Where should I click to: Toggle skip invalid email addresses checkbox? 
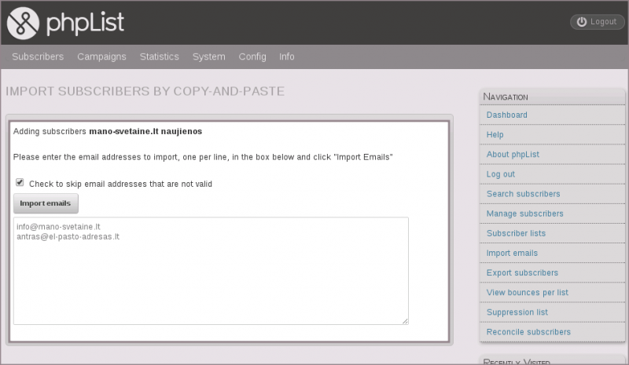coord(20,182)
